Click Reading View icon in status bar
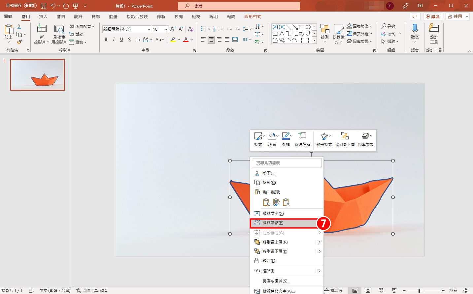The width and height of the screenshot is (473, 294). 381,291
